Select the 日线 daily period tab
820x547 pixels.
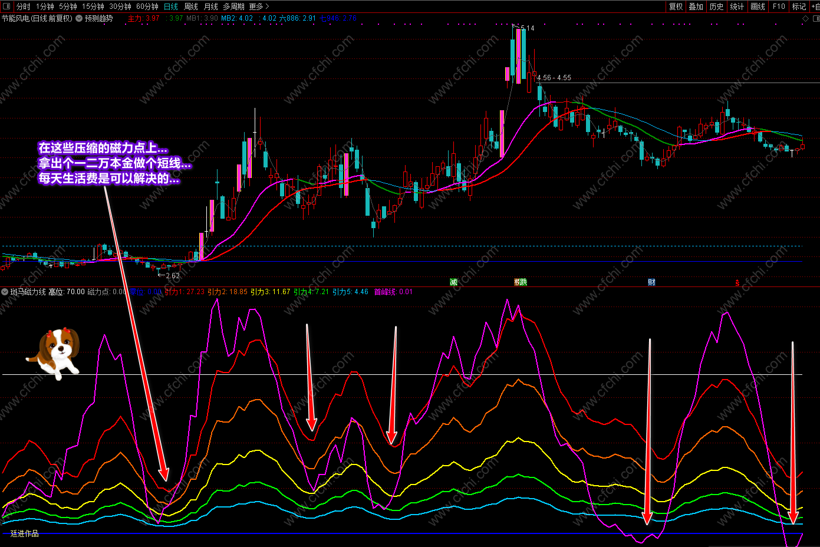click(171, 6)
